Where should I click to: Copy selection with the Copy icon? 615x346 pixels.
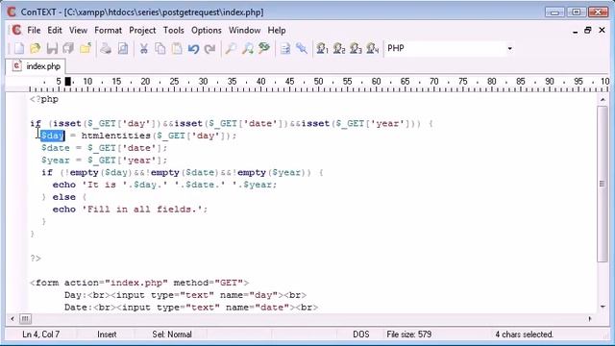[160, 49]
